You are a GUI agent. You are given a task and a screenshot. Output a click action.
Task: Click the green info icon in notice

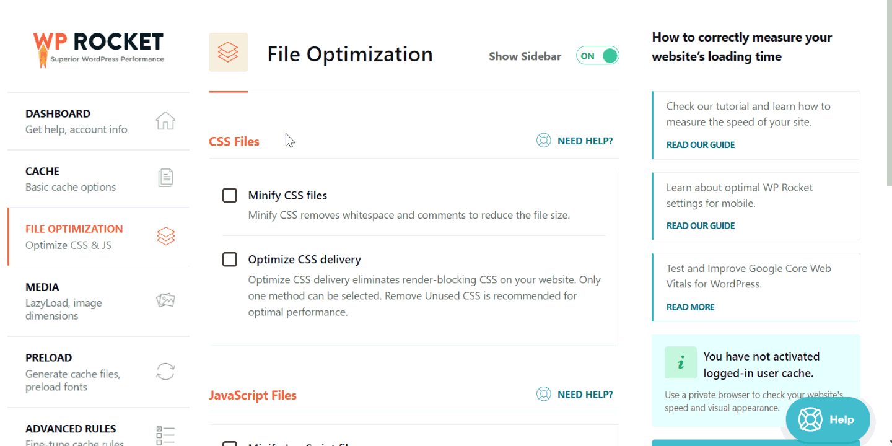click(x=680, y=363)
